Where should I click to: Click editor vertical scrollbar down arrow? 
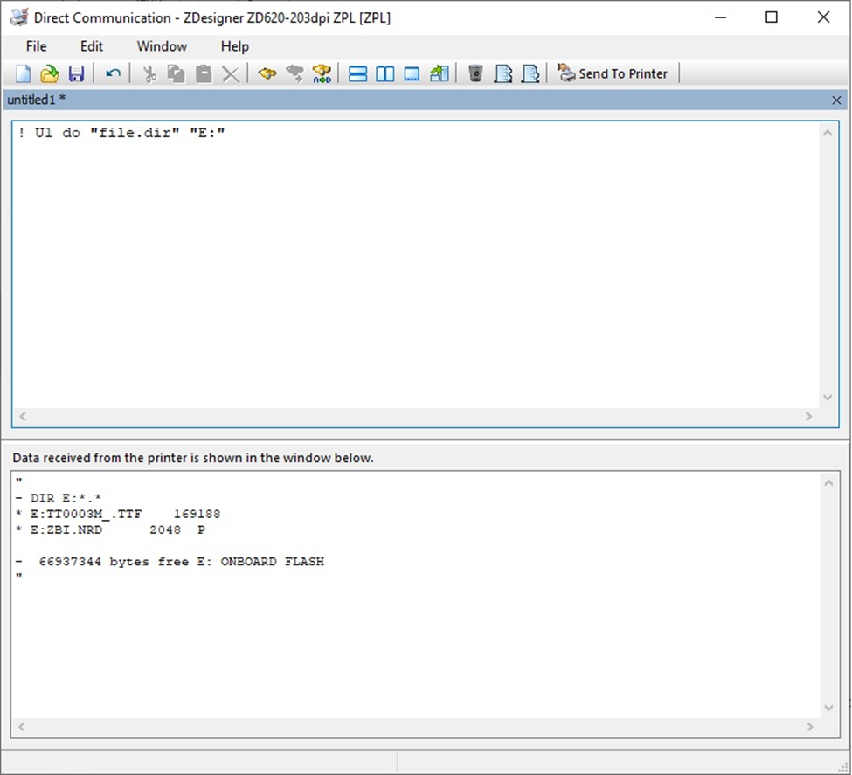[x=828, y=398]
